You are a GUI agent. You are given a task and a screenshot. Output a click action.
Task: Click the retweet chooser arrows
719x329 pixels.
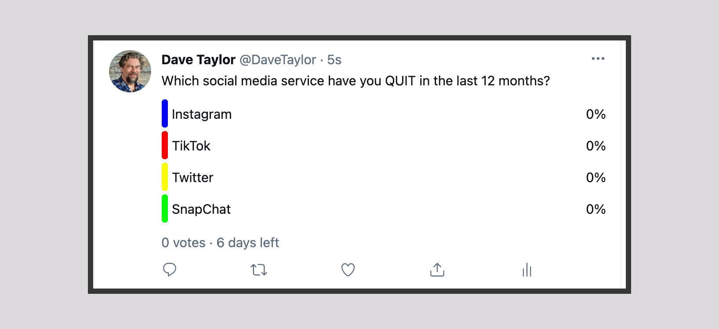pos(259,270)
